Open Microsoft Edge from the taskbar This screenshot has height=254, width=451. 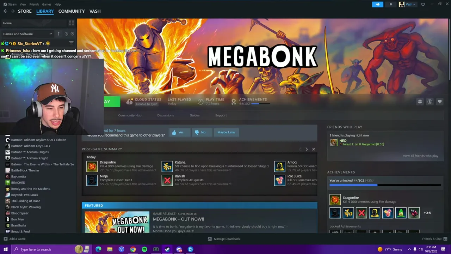click(x=98, y=249)
